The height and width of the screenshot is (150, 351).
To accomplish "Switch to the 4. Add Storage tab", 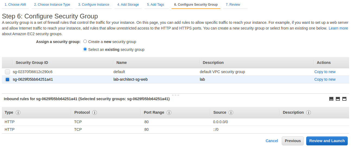I will (128, 5).
